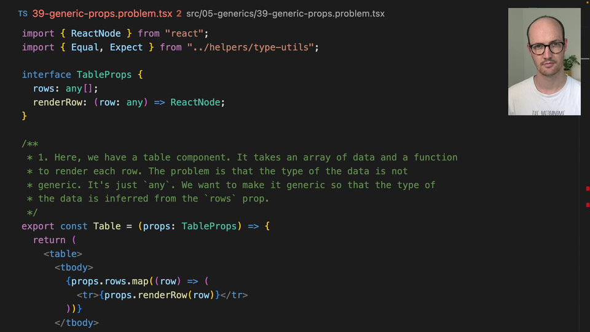590x332 pixels.
Task: Click the closing tbody JSX tag
Action: (x=76, y=323)
